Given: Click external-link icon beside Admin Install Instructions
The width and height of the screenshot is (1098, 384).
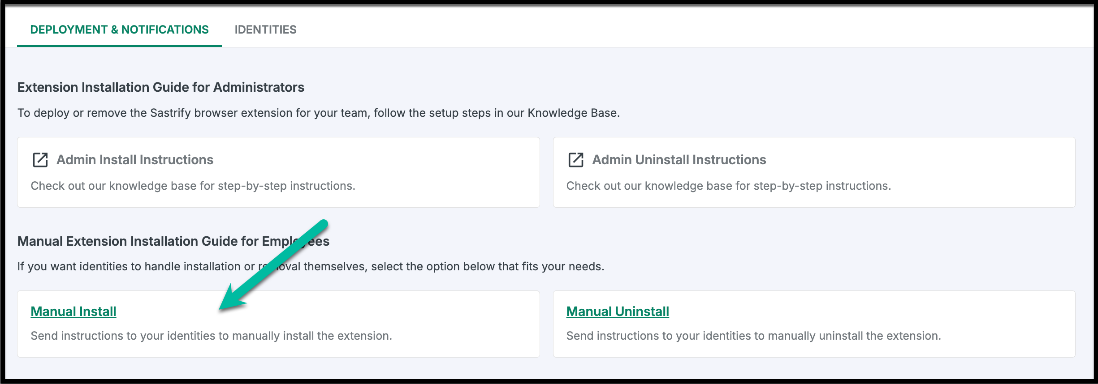Looking at the screenshot, I should 40,160.
